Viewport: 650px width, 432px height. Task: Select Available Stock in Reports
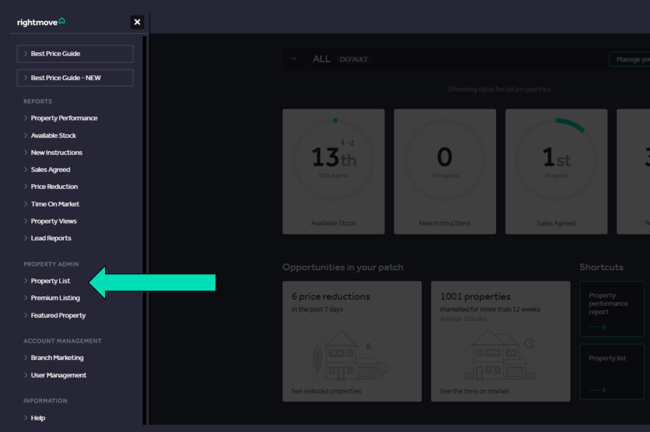(x=53, y=136)
